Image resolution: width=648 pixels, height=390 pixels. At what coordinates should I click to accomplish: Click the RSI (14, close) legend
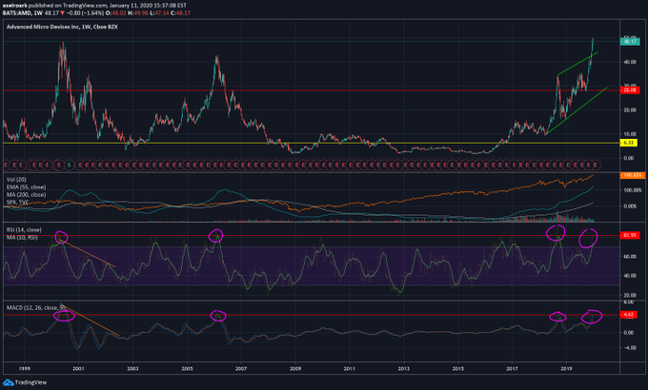pos(24,230)
